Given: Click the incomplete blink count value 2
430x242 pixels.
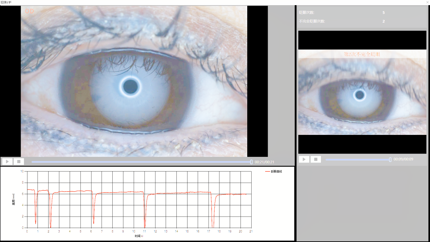Looking at the screenshot, I should click(x=383, y=21).
